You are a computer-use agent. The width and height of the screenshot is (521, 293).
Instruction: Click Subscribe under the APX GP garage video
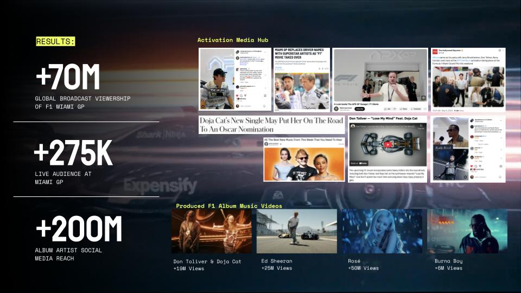point(359,109)
